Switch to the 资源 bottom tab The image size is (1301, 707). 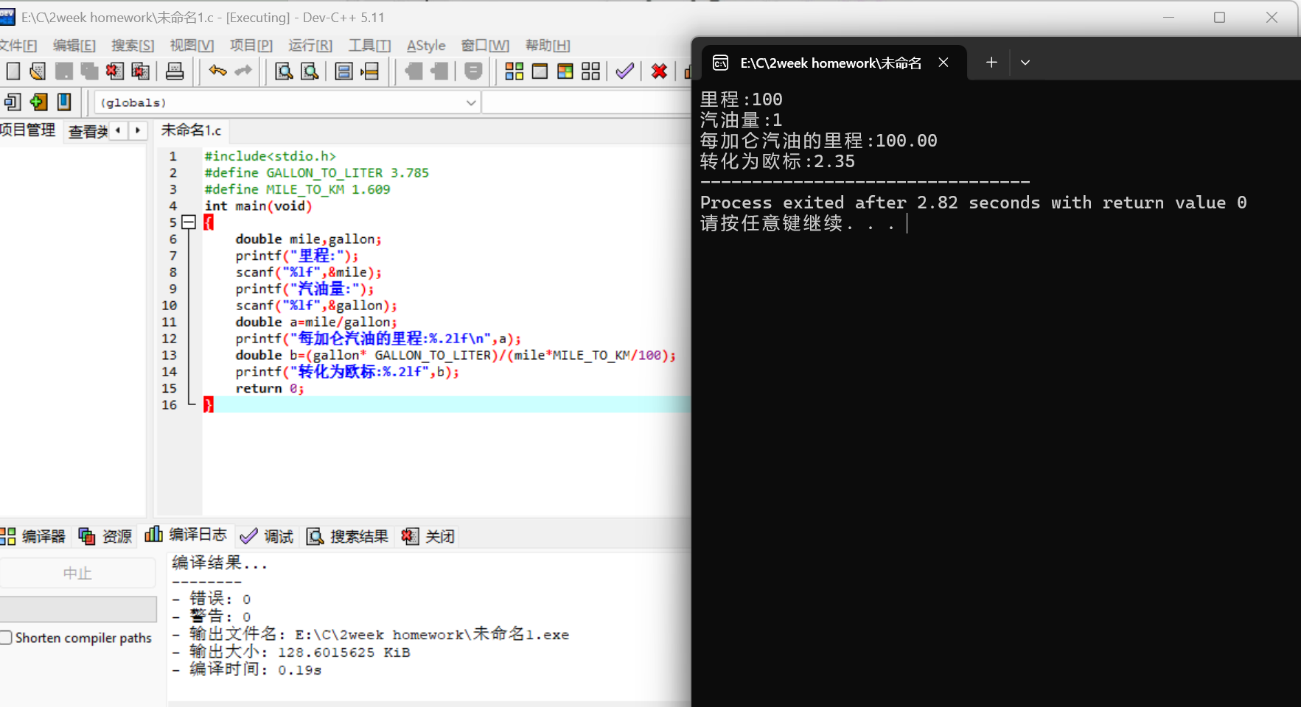pyautogui.click(x=105, y=536)
